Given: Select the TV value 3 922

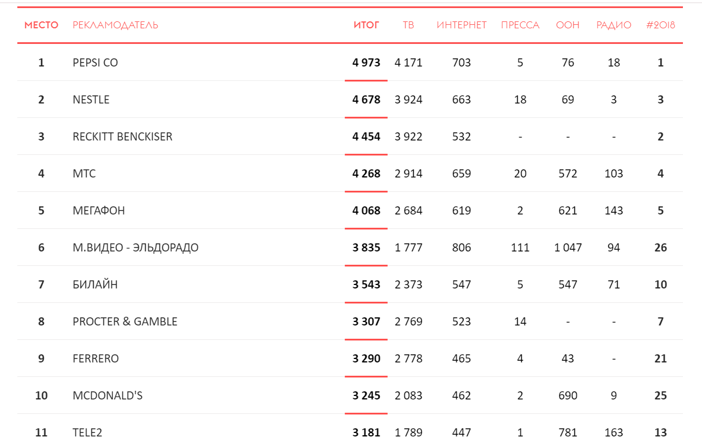Looking at the screenshot, I should click(x=408, y=136).
